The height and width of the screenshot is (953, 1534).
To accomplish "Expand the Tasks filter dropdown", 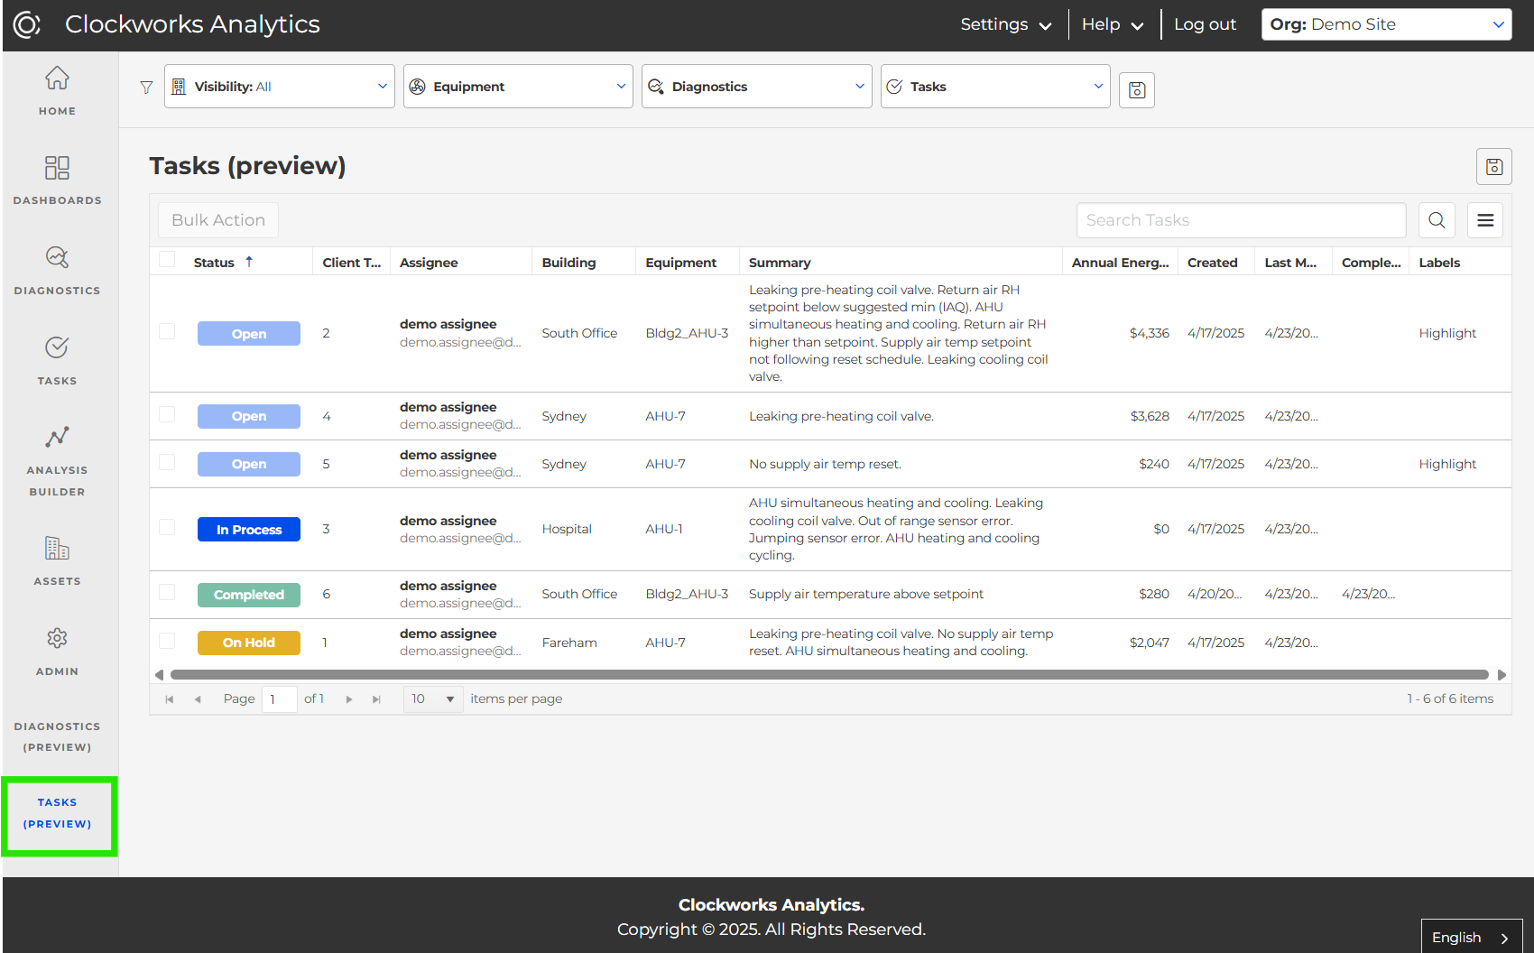I will pyautogui.click(x=995, y=87).
